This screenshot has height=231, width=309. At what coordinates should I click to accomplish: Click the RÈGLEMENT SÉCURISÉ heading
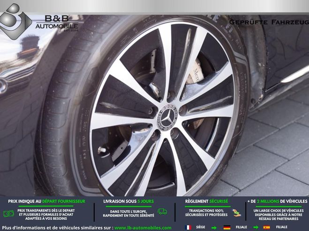[x=206, y=202]
